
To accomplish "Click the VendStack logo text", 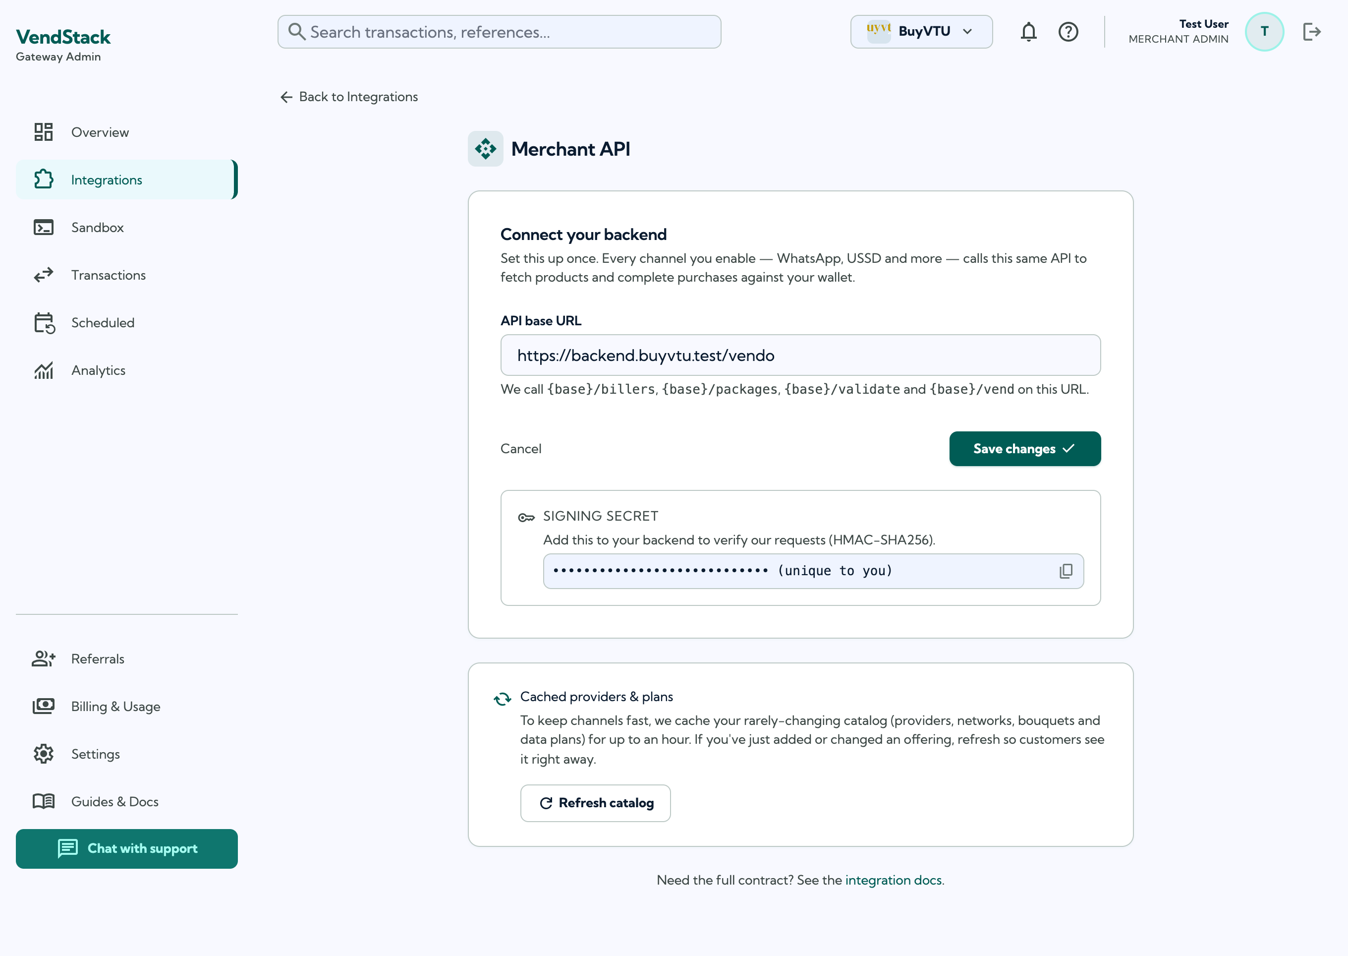I will (x=63, y=37).
